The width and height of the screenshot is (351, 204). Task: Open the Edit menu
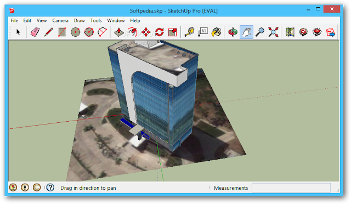pos(27,21)
